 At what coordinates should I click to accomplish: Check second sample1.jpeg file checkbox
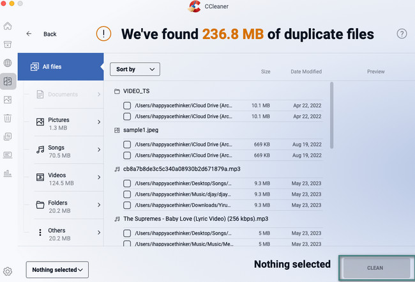click(127, 155)
